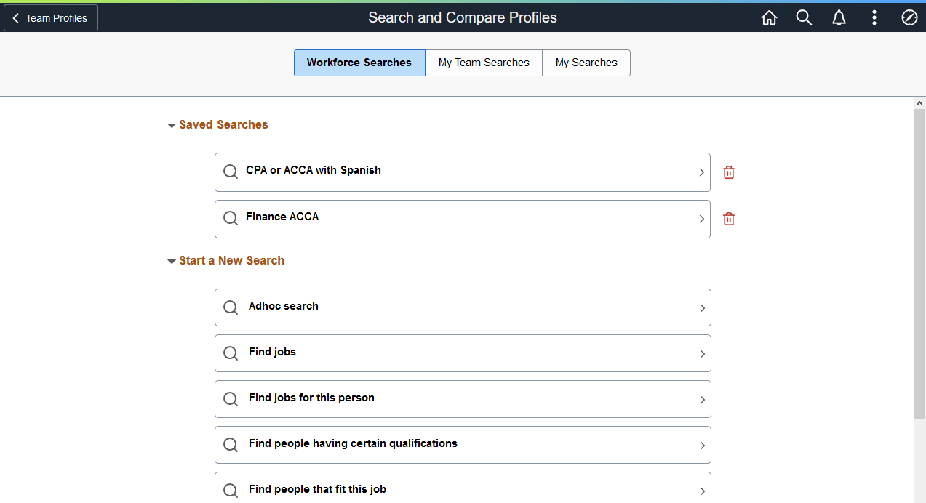926x503 pixels.
Task: Select the Workforce Searches tab
Action: (x=359, y=63)
